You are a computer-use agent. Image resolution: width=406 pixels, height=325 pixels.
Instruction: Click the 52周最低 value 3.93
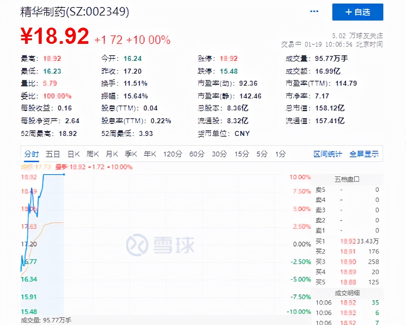pos(146,133)
